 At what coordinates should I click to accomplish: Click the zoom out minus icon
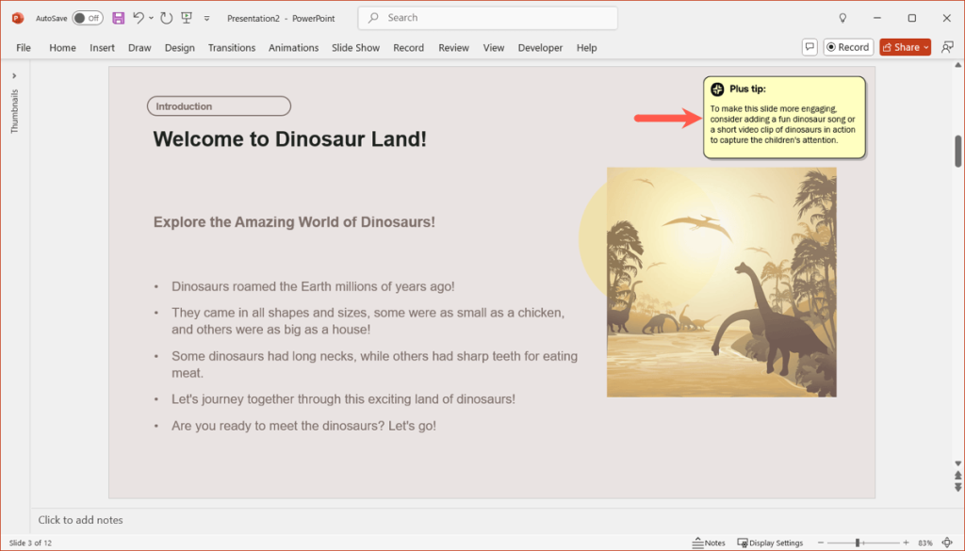[x=821, y=543]
